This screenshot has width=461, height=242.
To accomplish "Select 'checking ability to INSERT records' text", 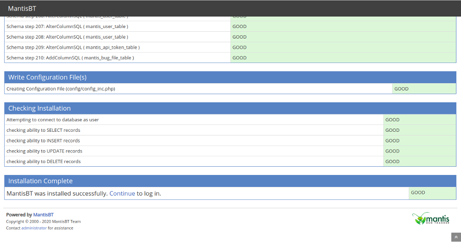I will 43,141.
